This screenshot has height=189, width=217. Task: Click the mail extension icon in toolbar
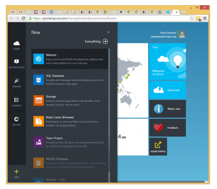click(198, 18)
